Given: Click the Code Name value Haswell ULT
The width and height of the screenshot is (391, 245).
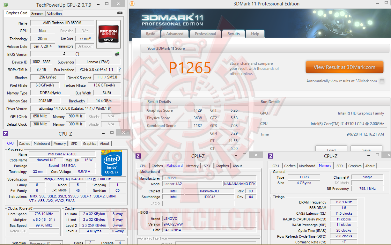Looking at the screenshot, I should (x=46, y=160).
